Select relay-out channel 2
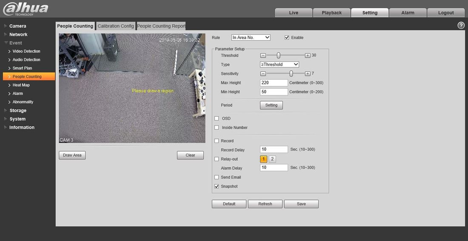The width and height of the screenshot is (468, 241). pyautogui.click(x=272, y=159)
